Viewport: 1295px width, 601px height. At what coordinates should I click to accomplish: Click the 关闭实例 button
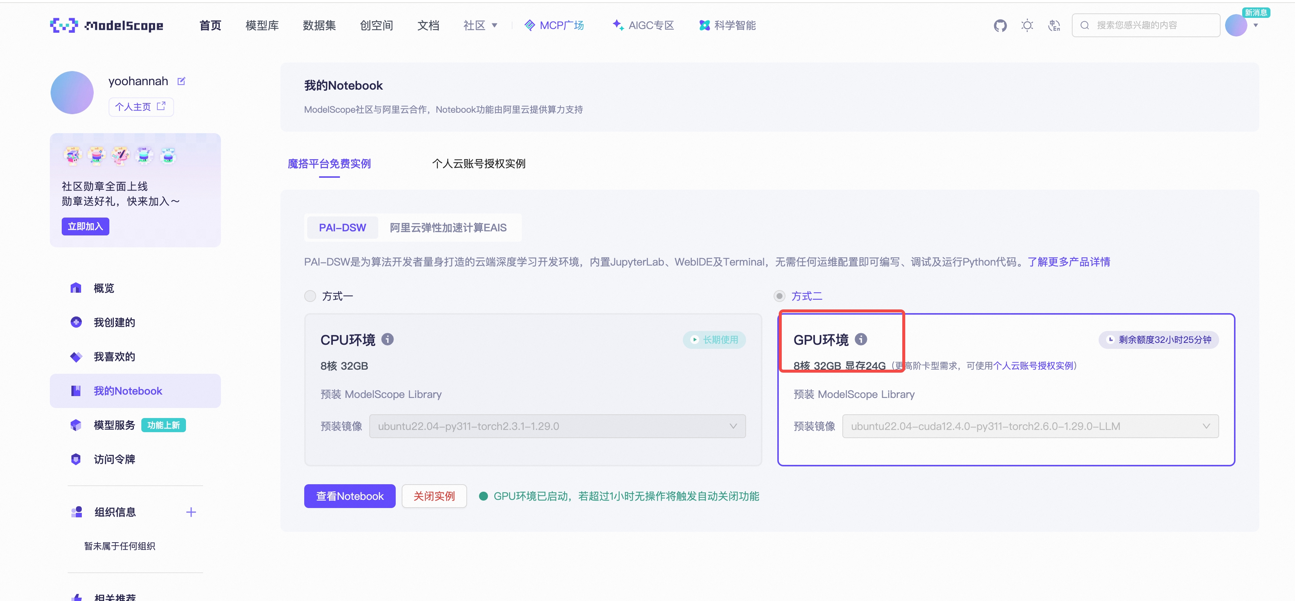pos(434,496)
